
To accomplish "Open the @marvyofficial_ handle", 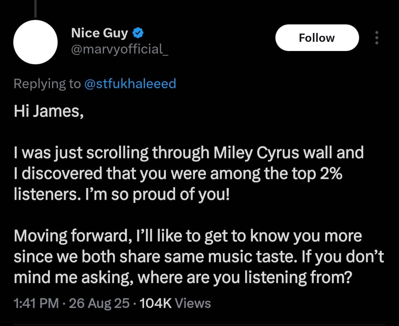I will pos(119,49).
